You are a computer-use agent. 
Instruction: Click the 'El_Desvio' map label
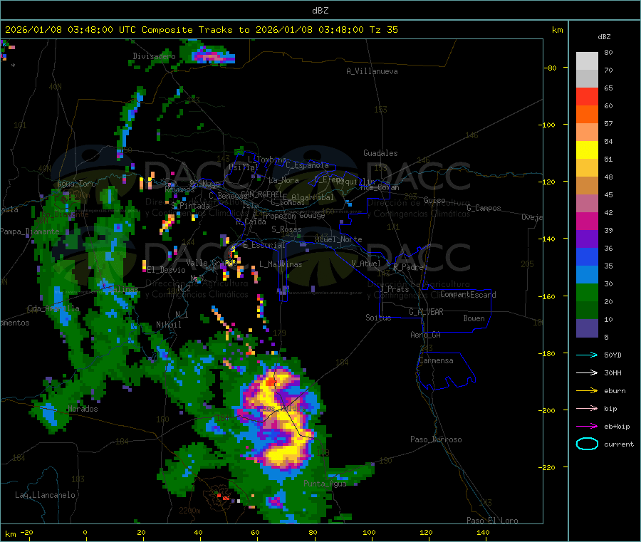[166, 270]
